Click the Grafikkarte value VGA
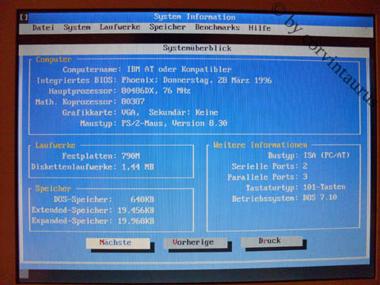Viewport: 380px width, 285px height. pos(130,112)
